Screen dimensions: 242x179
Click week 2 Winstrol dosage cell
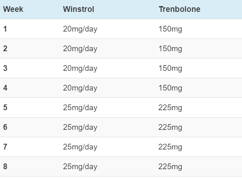(x=80, y=49)
